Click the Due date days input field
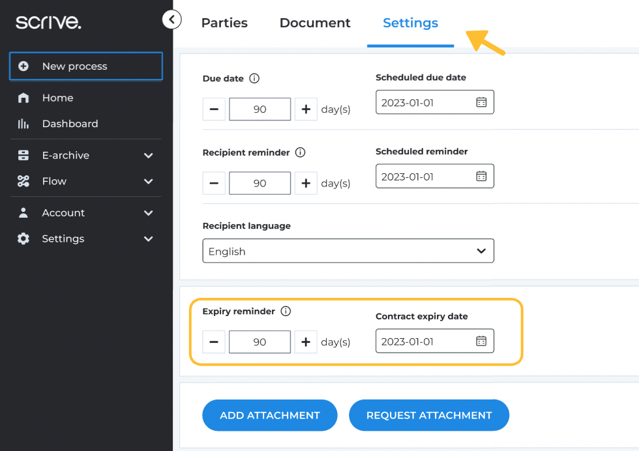Viewport: 639px width, 451px height. (x=260, y=109)
